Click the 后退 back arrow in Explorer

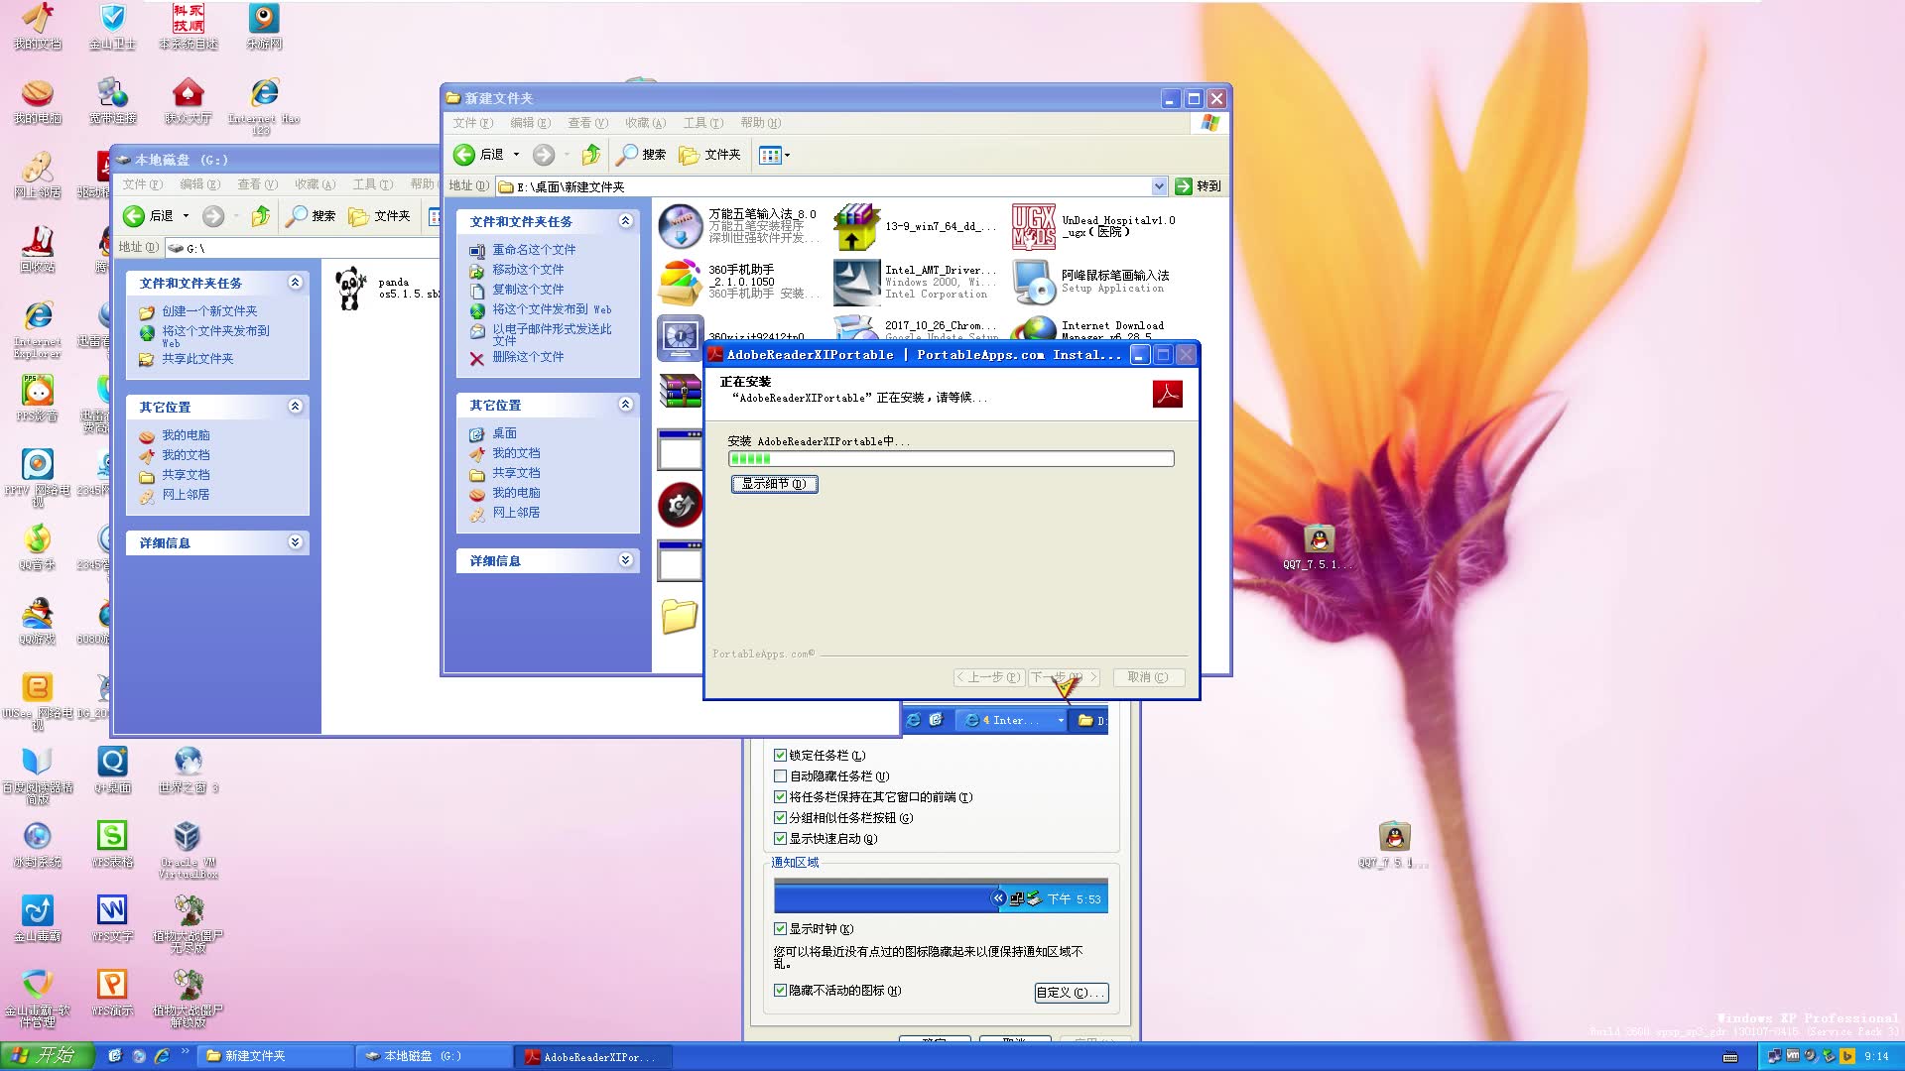pyautogui.click(x=464, y=155)
